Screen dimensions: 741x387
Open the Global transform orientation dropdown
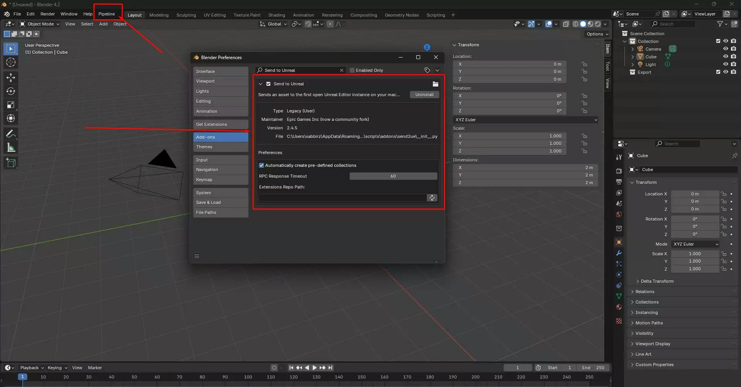273,24
